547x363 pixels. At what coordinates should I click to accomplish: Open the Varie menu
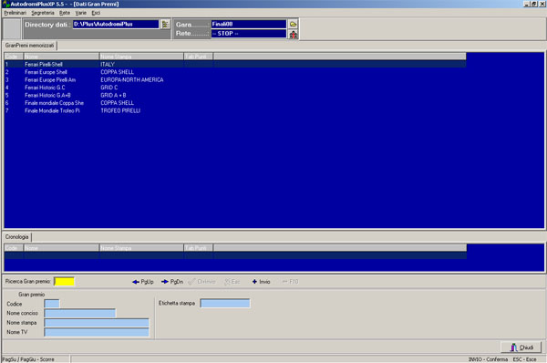click(x=80, y=13)
